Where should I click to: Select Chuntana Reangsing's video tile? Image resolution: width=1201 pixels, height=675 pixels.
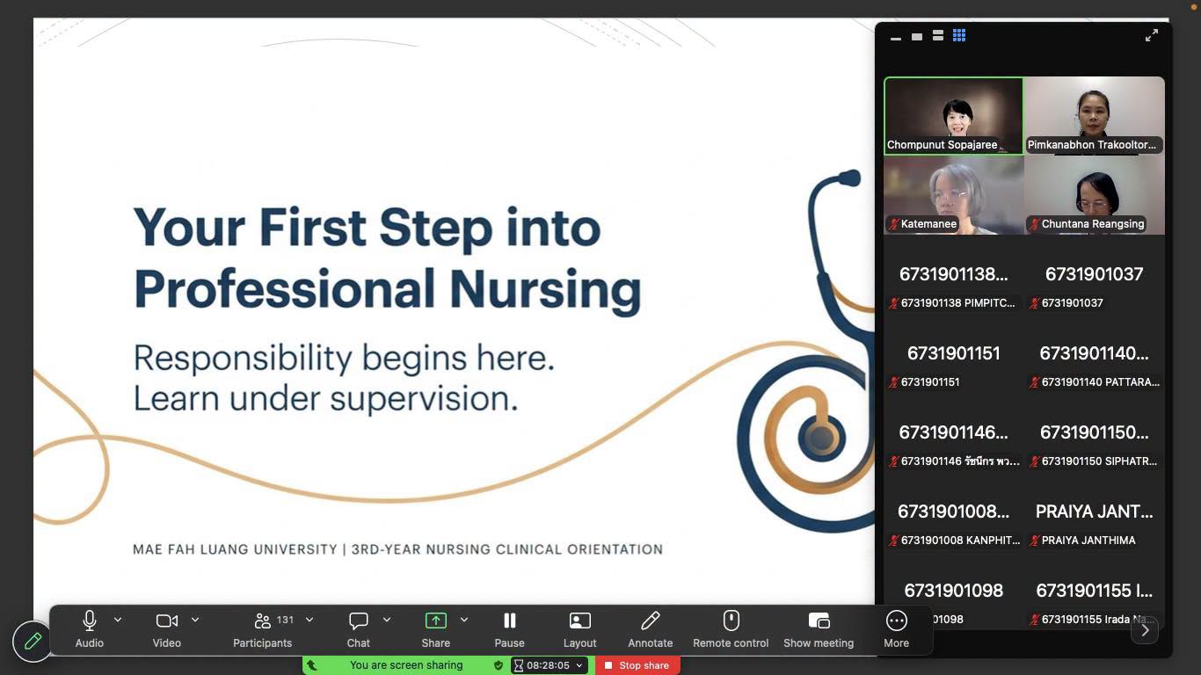[x=1095, y=195]
